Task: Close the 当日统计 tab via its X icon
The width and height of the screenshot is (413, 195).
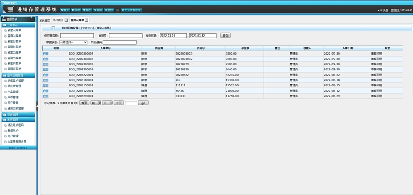Action: (66, 20)
